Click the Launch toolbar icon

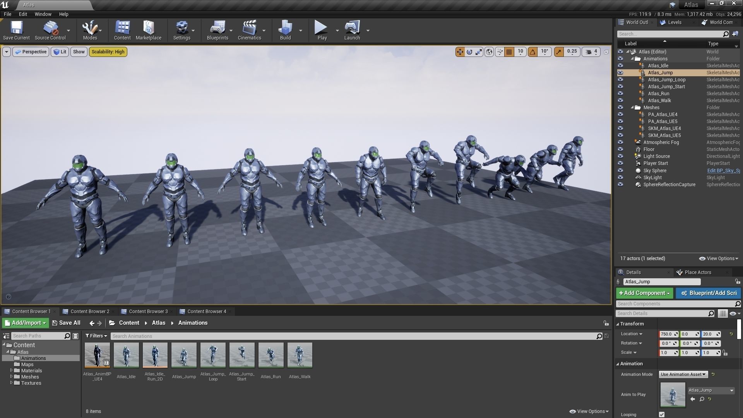click(x=352, y=30)
